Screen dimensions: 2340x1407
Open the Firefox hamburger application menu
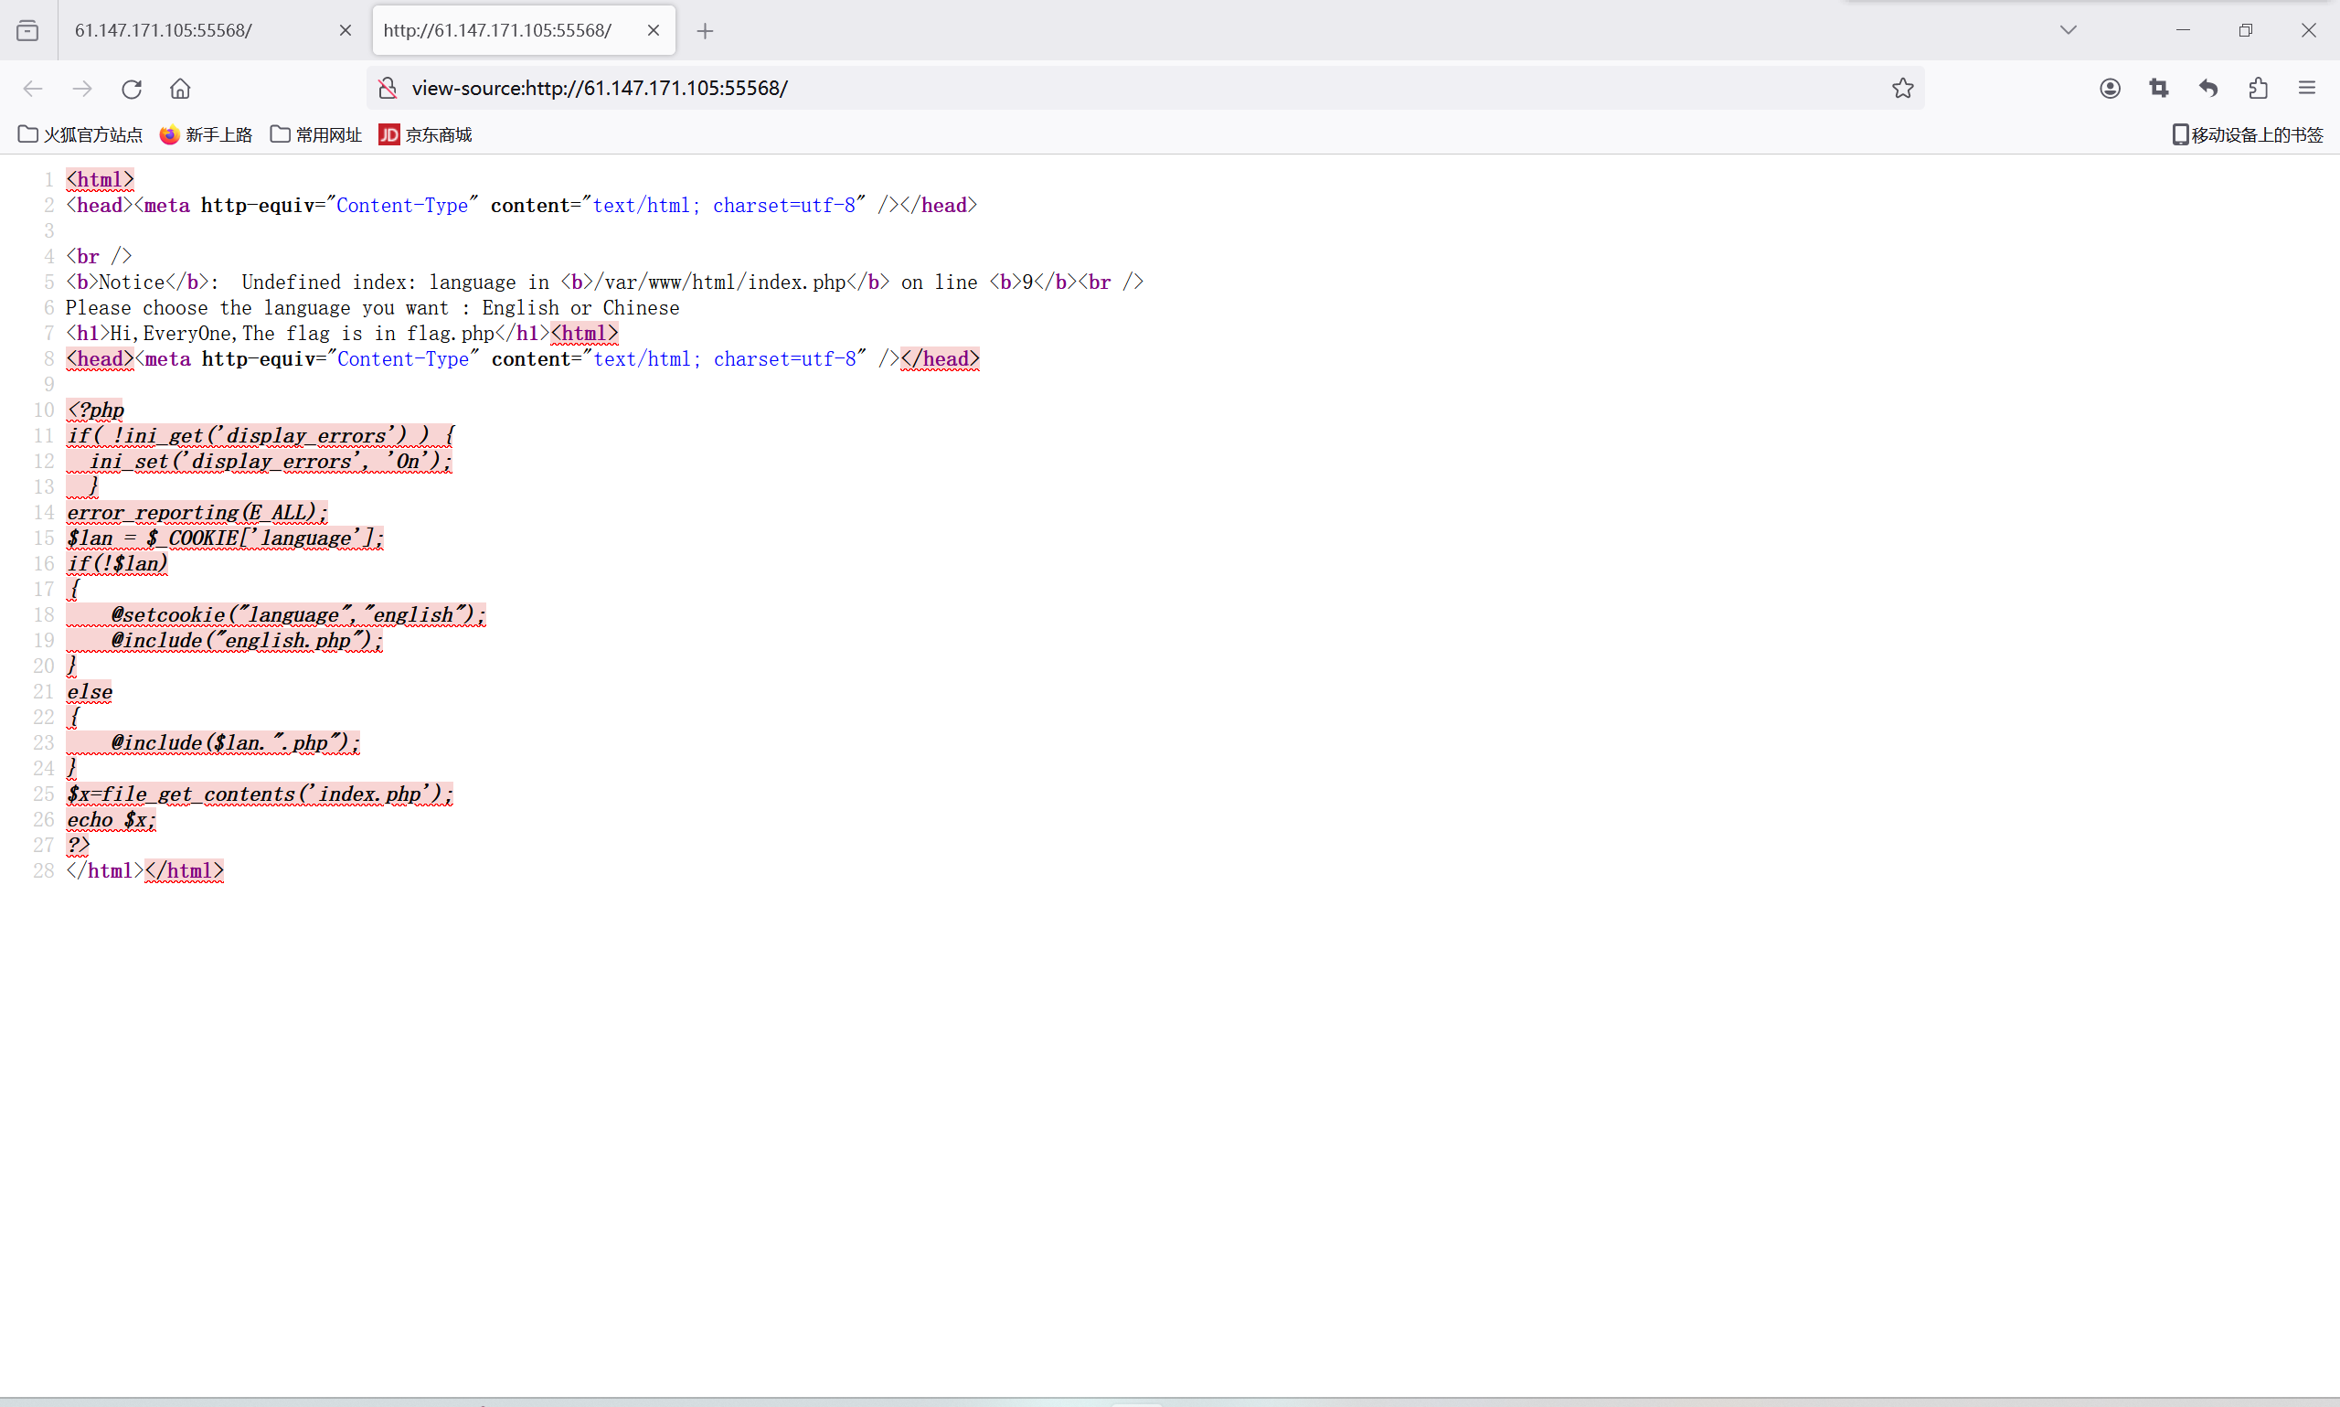point(2307,88)
